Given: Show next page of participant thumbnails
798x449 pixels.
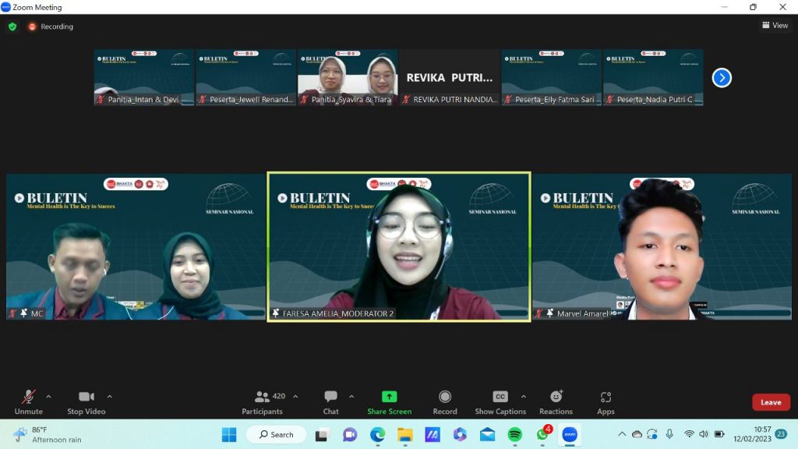Looking at the screenshot, I should coord(722,78).
